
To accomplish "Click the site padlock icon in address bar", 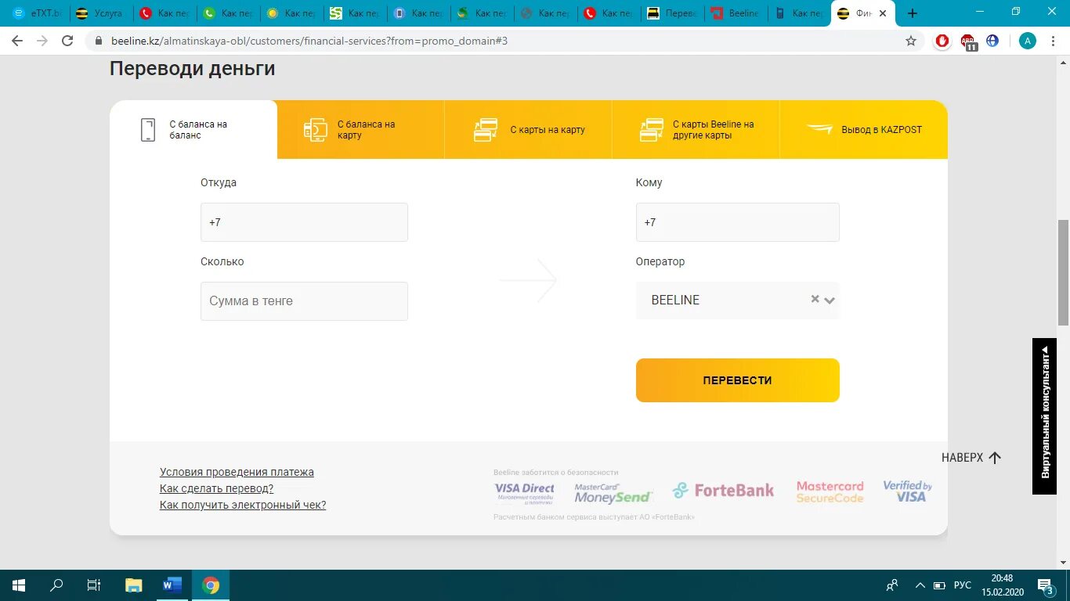I will [98, 41].
